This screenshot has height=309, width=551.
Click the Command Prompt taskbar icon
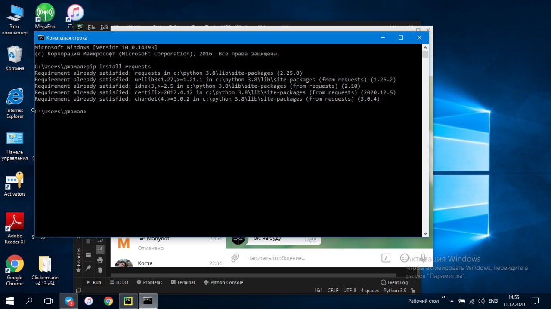point(148,301)
